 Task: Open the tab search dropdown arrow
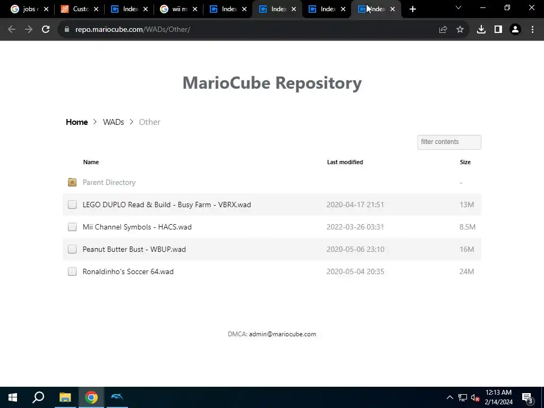point(458,7)
